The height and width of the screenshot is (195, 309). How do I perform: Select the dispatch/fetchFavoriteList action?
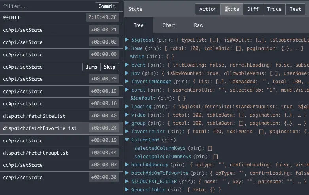click(x=61, y=128)
